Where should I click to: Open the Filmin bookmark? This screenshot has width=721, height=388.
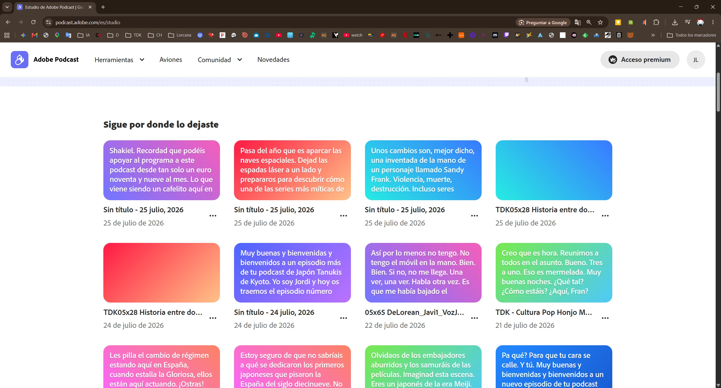416,35
